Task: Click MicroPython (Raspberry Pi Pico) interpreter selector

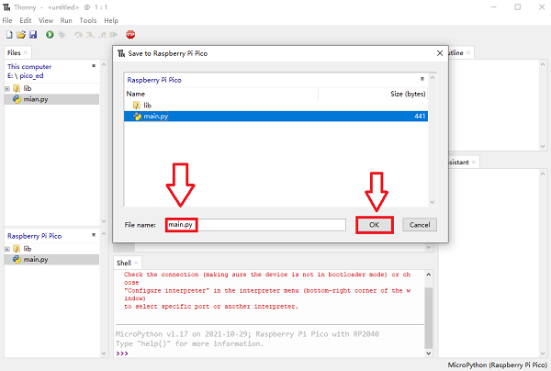Action: 497,365
